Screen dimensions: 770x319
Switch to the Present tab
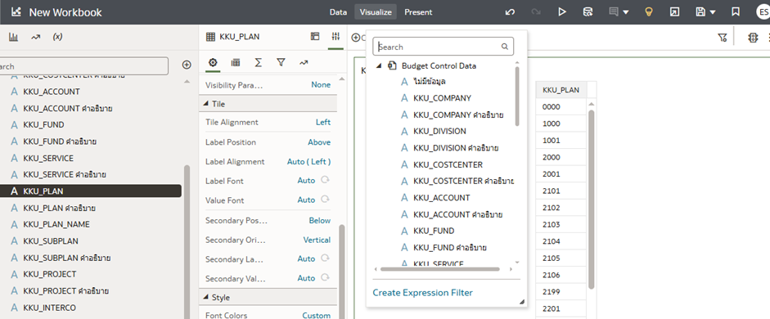418,12
